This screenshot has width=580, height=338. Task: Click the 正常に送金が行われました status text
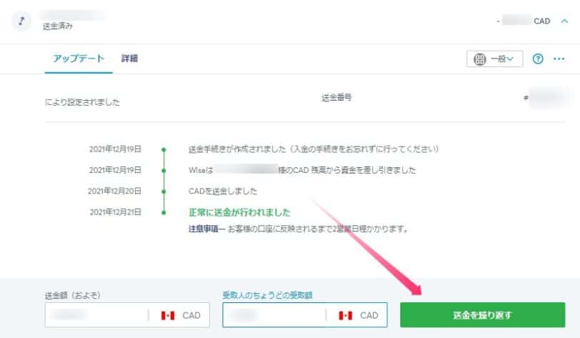click(240, 212)
